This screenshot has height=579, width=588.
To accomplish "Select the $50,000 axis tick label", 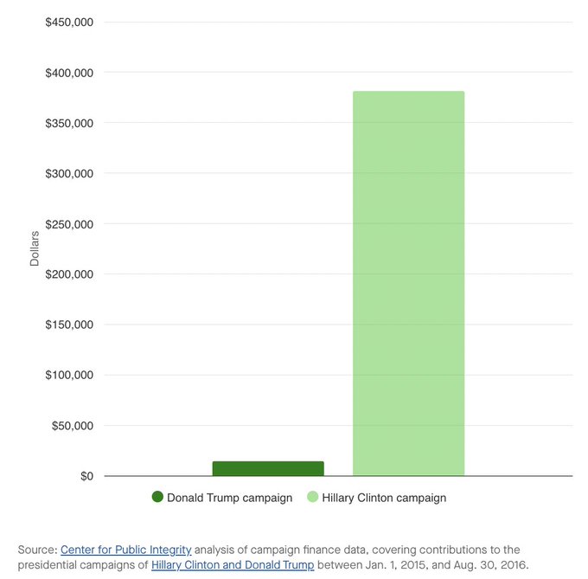I will 73,426.
